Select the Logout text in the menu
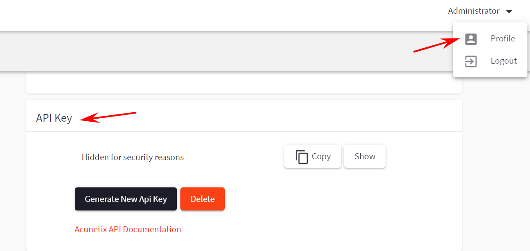 click(503, 61)
